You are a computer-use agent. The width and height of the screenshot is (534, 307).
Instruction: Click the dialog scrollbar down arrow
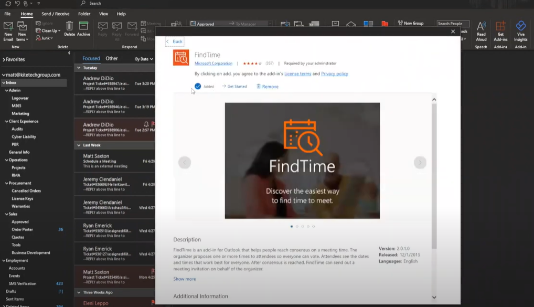click(x=434, y=297)
